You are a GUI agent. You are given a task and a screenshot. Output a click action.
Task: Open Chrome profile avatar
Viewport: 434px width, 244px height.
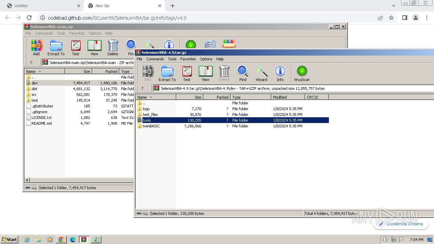415,18
